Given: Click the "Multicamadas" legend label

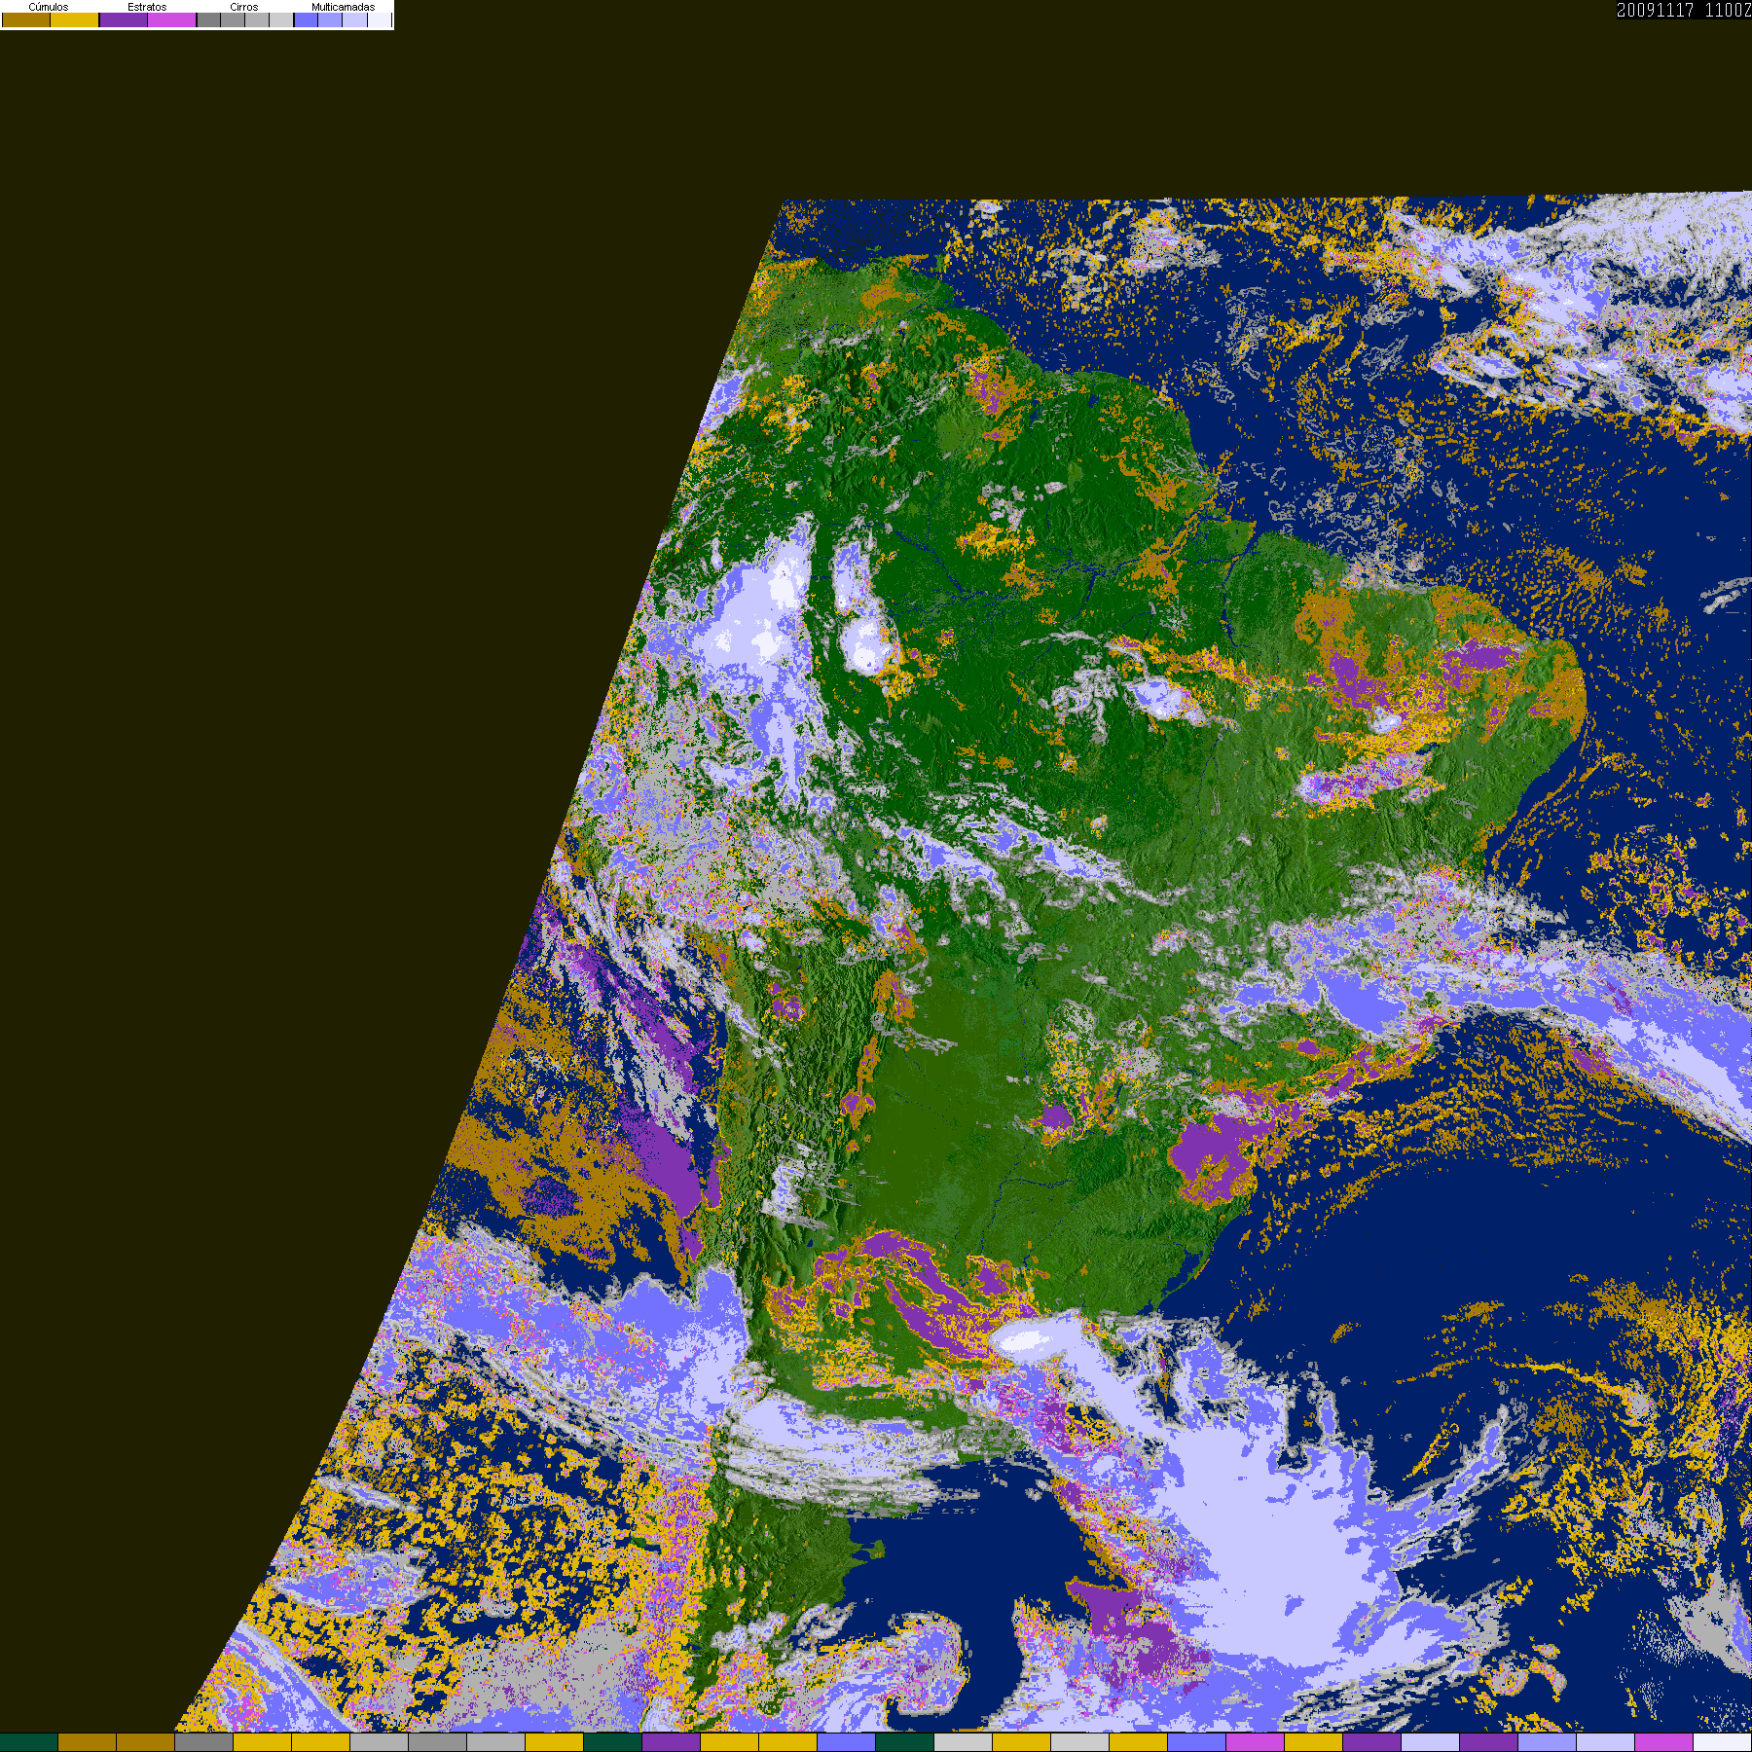Looking at the screenshot, I should pyautogui.click(x=344, y=7).
